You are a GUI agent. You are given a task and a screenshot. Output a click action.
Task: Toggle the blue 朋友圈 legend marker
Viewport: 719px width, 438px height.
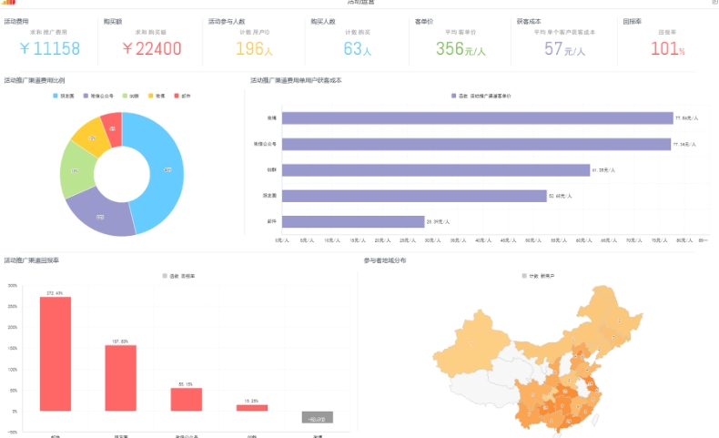point(56,95)
